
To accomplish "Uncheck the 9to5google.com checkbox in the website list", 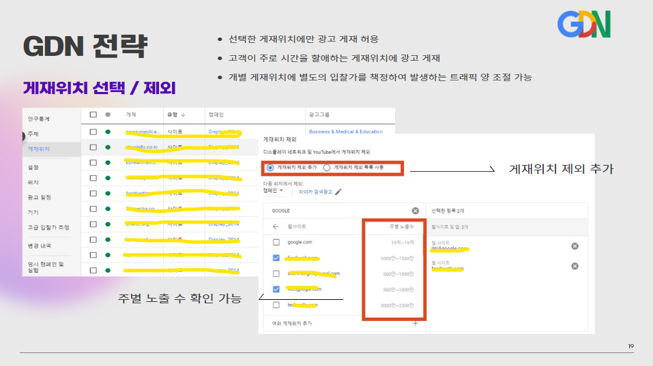I will pos(276,289).
